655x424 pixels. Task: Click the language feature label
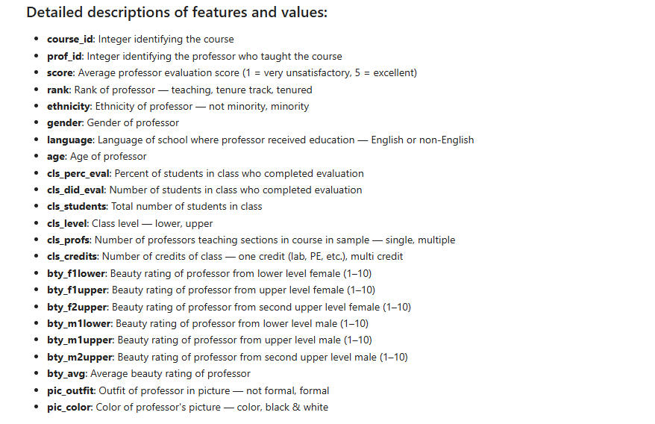tap(69, 140)
